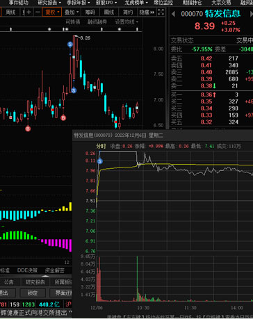
Task: Click the 10:30 volume spike on intraday volume chart
Action: pos(137,278)
